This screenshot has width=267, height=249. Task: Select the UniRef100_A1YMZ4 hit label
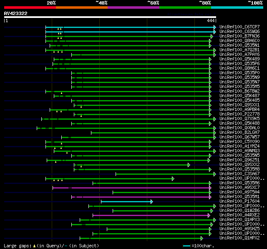pyautogui.click(x=239, y=146)
